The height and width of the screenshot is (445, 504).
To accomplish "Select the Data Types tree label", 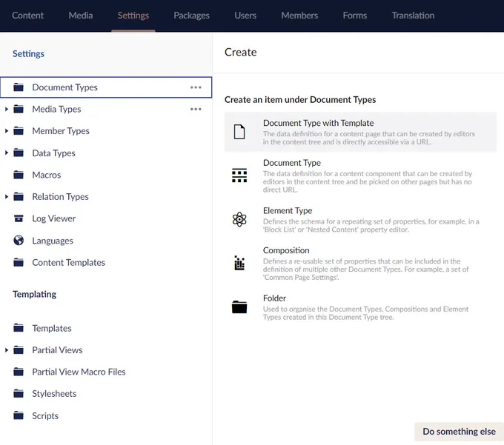I will [x=53, y=153].
